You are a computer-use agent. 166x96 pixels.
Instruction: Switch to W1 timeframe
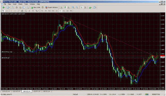[67, 11]
